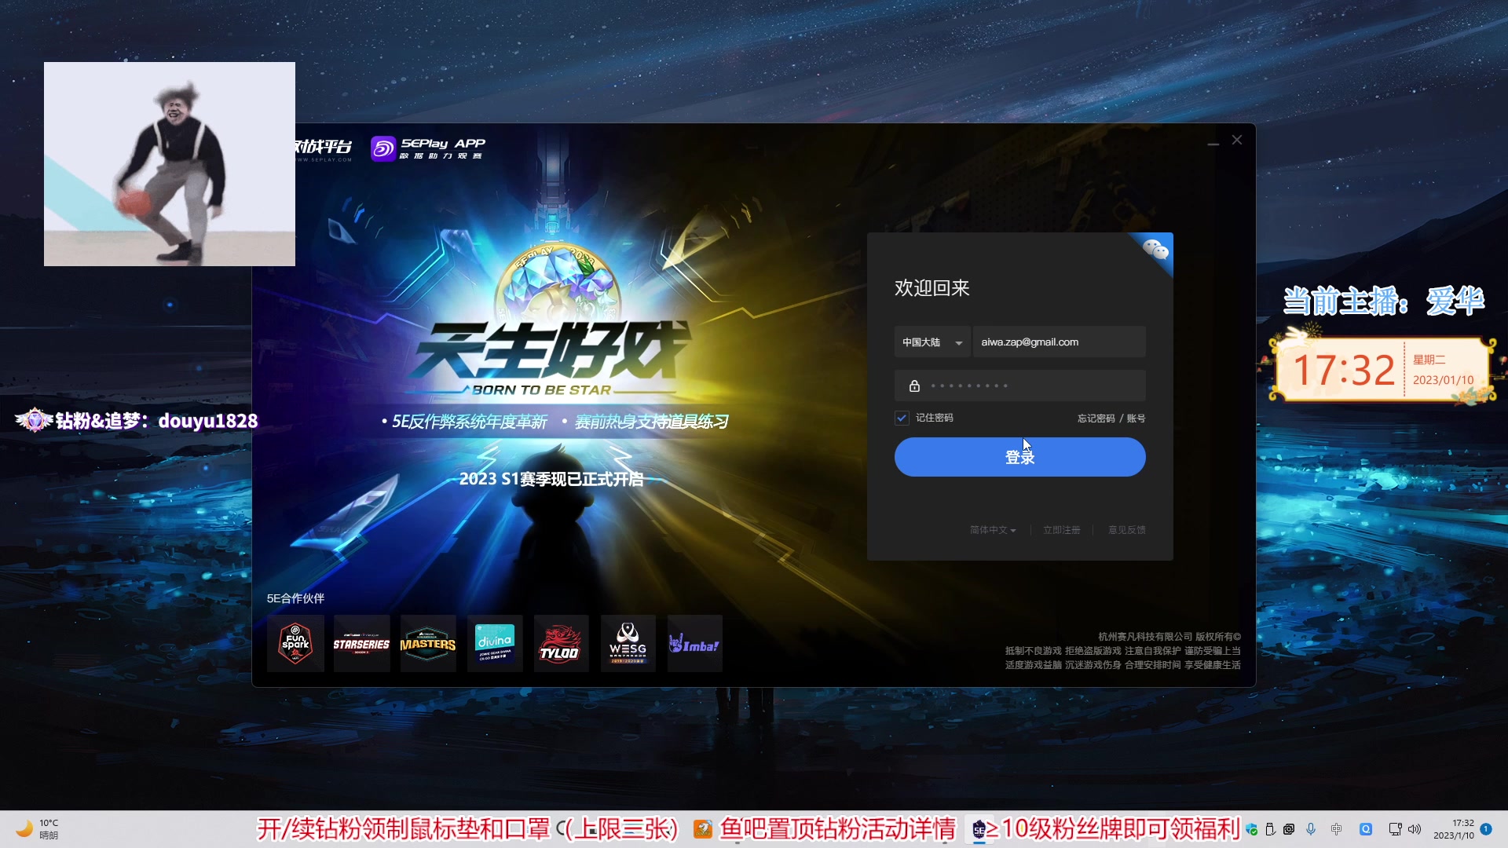The width and height of the screenshot is (1508, 848).
Task: Click the 意见反馈 link
Action: pos(1126,530)
